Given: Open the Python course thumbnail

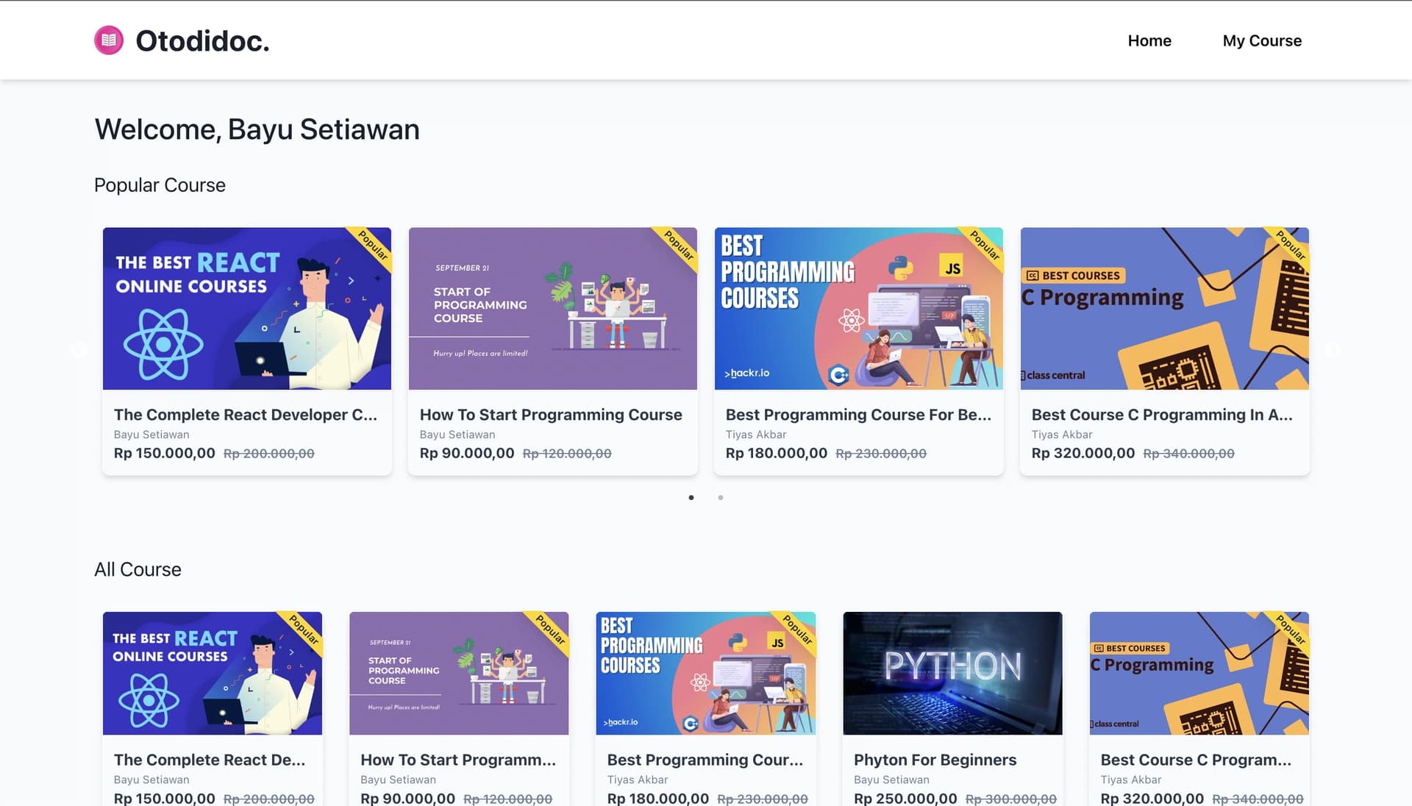Looking at the screenshot, I should [x=952, y=673].
